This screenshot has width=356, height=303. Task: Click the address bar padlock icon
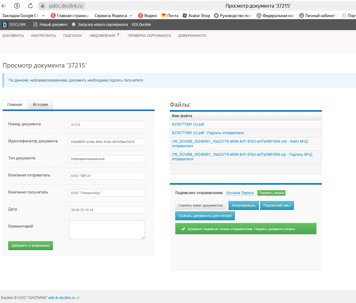[43, 6]
